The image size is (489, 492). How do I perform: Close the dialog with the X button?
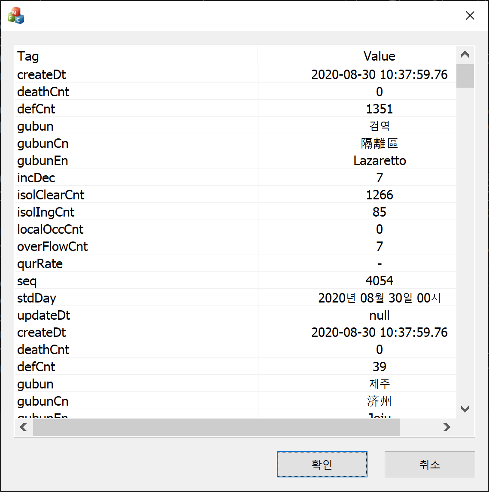470,15
